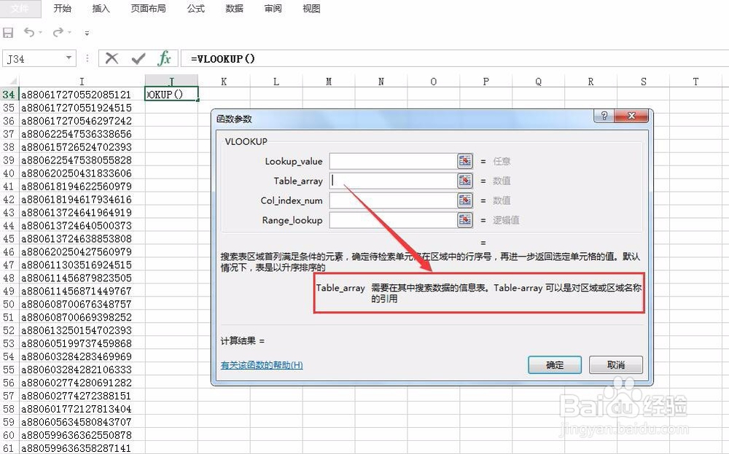Open the 数据 ribbon tab
729x454 pixels.
234,9
